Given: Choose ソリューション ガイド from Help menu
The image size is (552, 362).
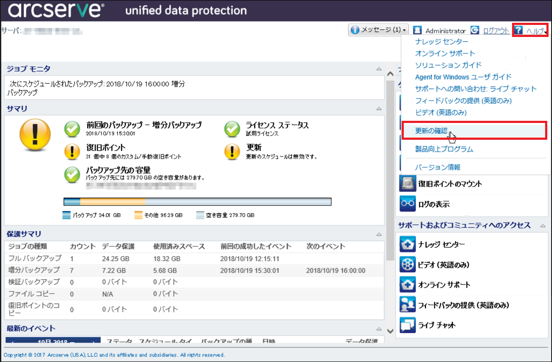Looking at the screenshot, I should [448, 65].
